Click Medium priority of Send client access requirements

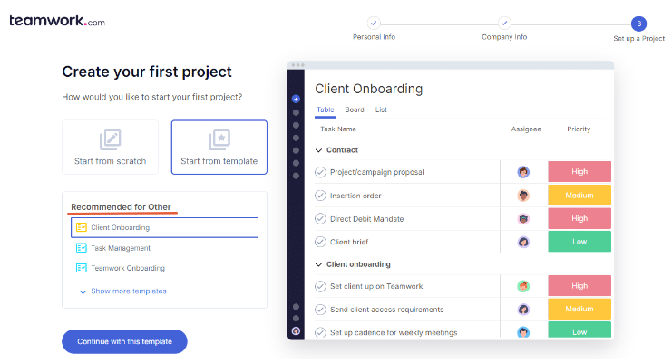point(579,309)
